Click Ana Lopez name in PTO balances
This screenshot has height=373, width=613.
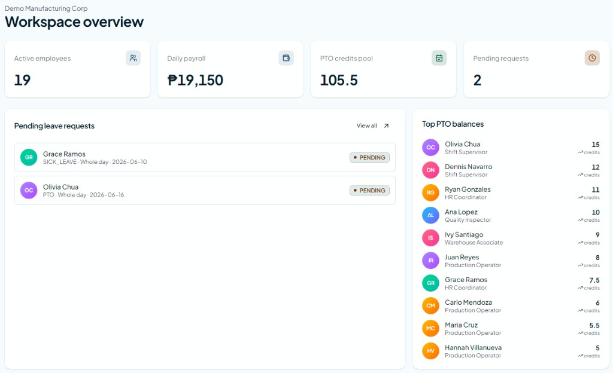(x=461, y=212)
